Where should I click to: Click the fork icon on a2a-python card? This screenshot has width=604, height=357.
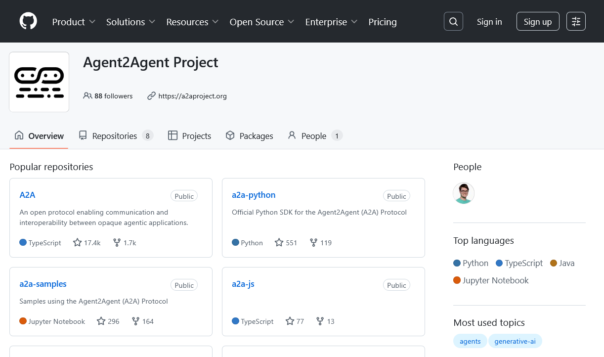[x=313, y=243]
